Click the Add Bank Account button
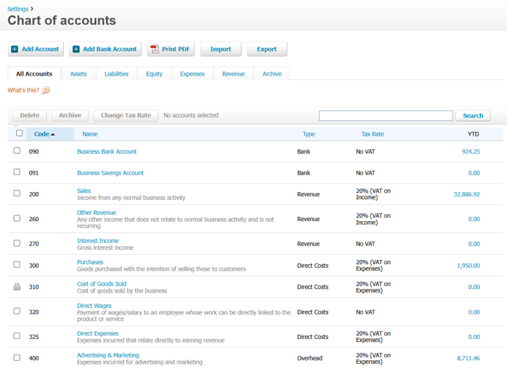 pyautogui.click(x=105, y=49)
